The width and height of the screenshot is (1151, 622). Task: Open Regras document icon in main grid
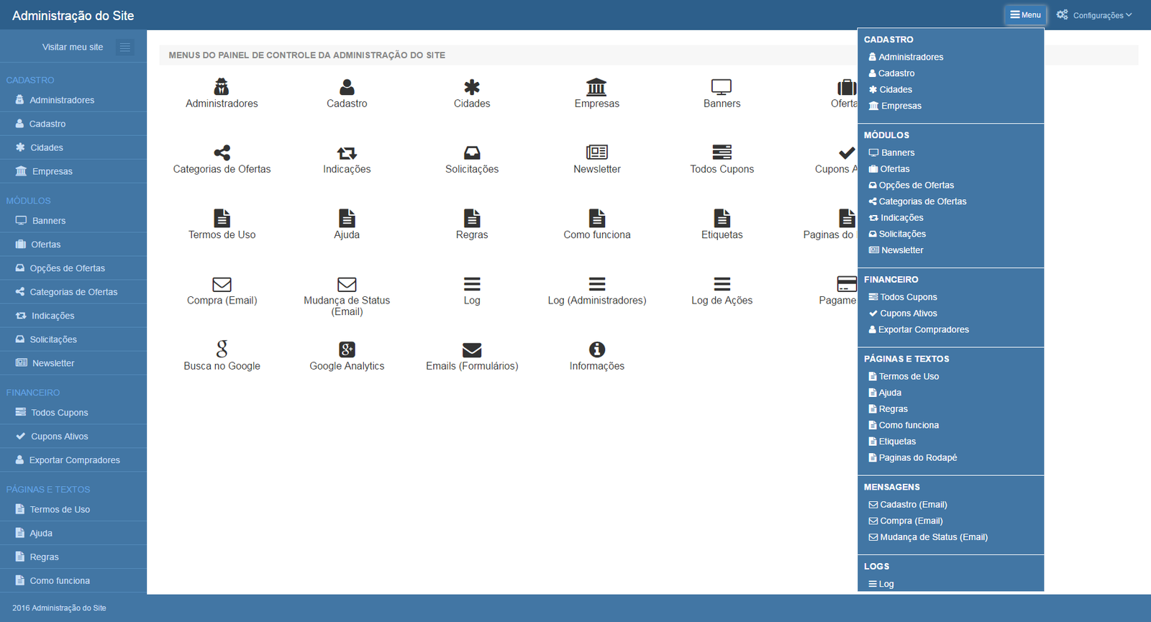pos(472,218)
